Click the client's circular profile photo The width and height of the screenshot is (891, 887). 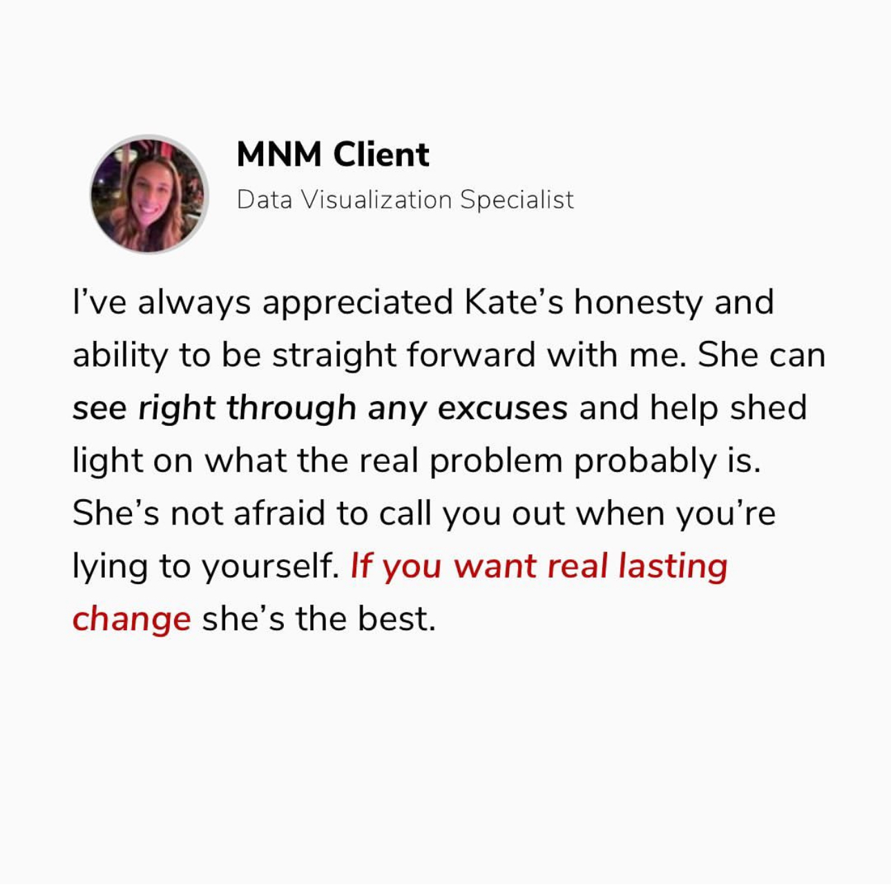pos(149,194)
